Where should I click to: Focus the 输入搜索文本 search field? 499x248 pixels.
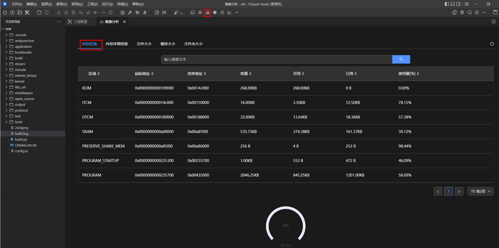(x=277, y=59)
